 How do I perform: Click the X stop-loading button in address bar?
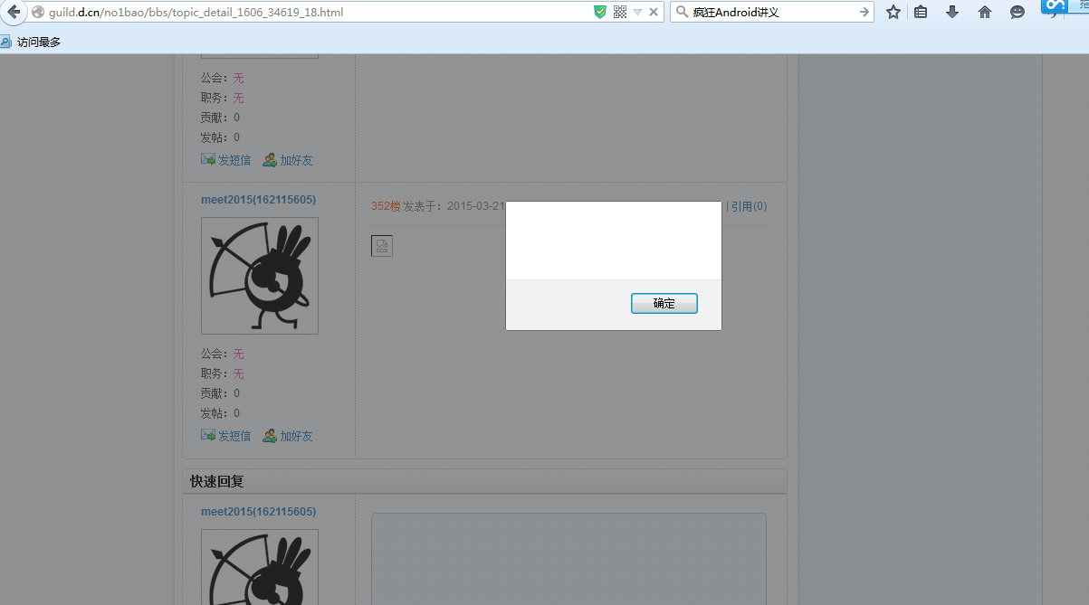[654, 13]
